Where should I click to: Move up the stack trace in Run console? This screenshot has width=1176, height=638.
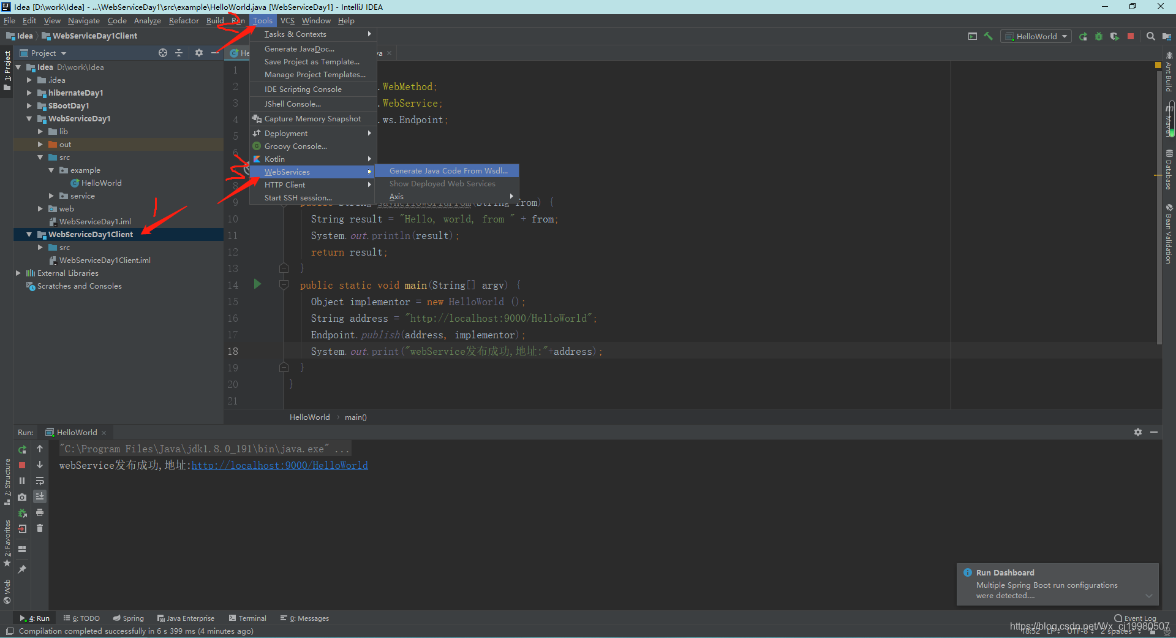(40, 449)
